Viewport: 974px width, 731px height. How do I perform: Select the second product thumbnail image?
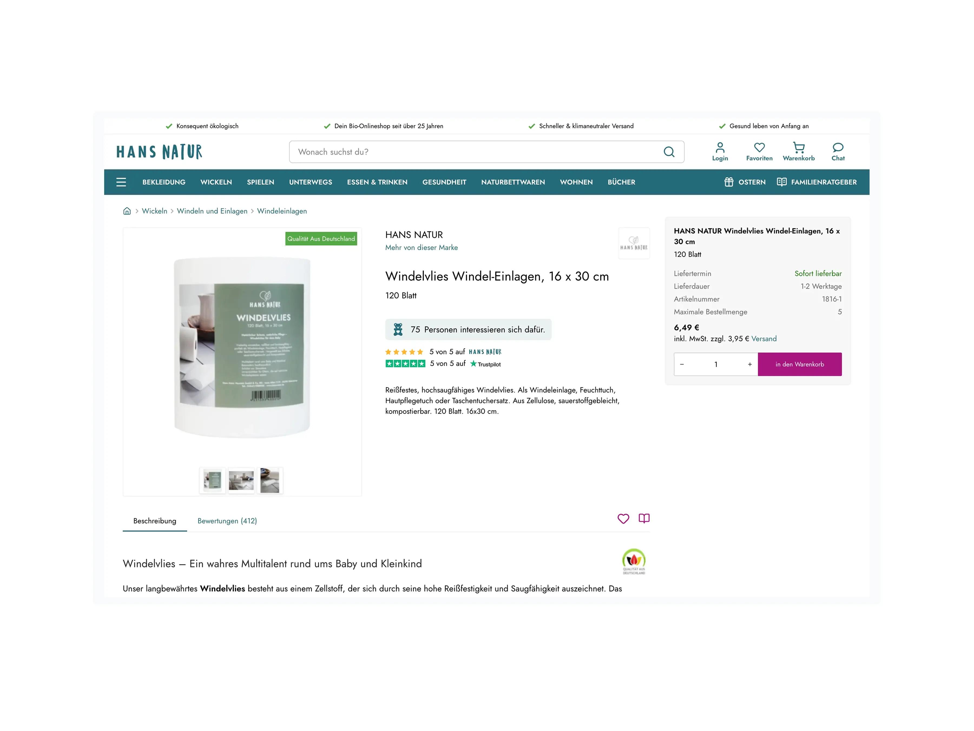click(x=241, y=481)
